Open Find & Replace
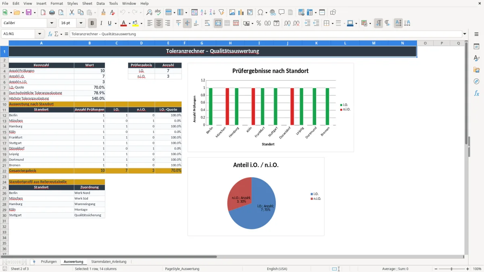Screen dimensions: 484x272 [149, 12]
